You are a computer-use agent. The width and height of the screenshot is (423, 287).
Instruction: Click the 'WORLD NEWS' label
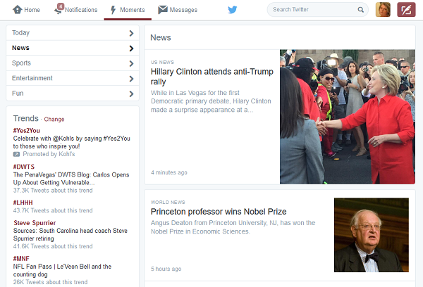click(x=168, y=202)
